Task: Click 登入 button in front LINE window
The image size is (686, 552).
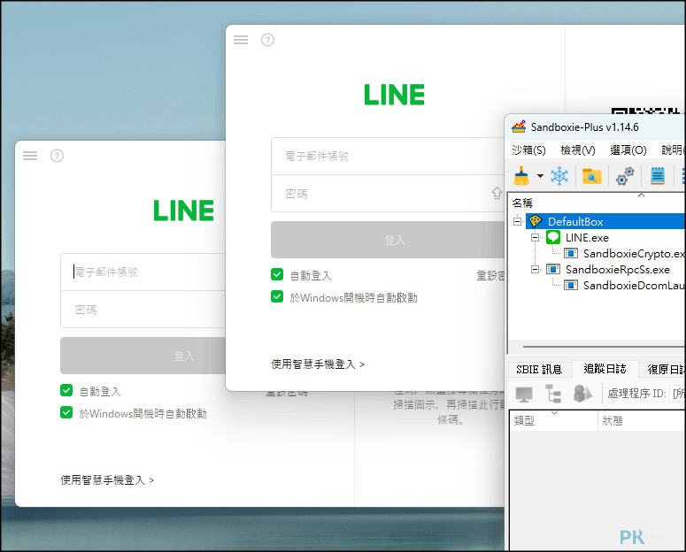Action: pyautogui.click(x=388, y=240)
